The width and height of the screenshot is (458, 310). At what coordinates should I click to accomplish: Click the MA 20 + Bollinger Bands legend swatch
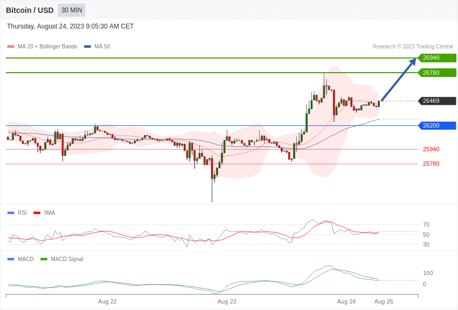[x=11, y=46]
